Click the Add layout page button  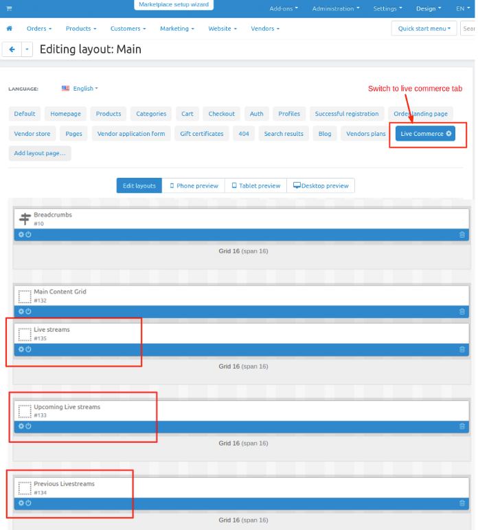40,153
